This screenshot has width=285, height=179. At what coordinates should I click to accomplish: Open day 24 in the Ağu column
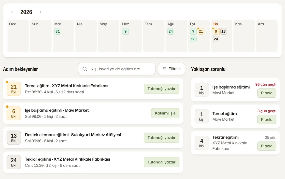[171, 31]
